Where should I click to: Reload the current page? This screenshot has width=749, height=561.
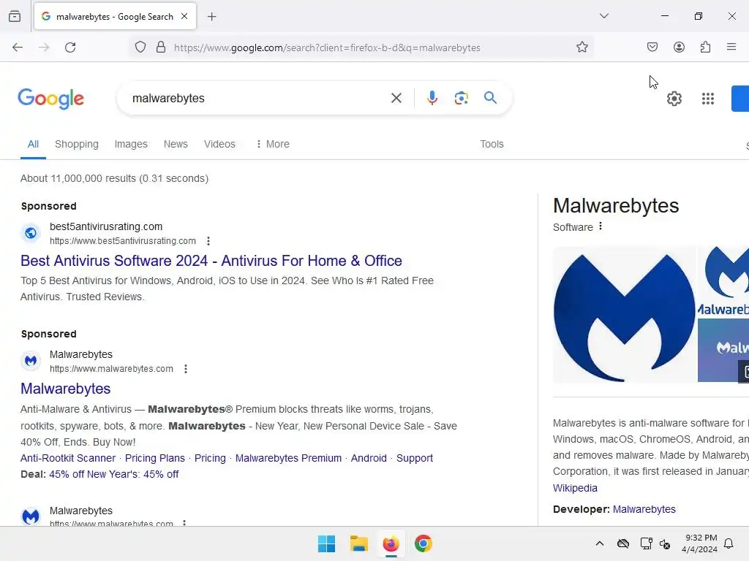click(70, 47)
